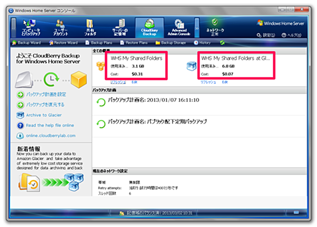Click the Archive to Glacier ice icon
The image size is (317, 227).
coord(20,115)
